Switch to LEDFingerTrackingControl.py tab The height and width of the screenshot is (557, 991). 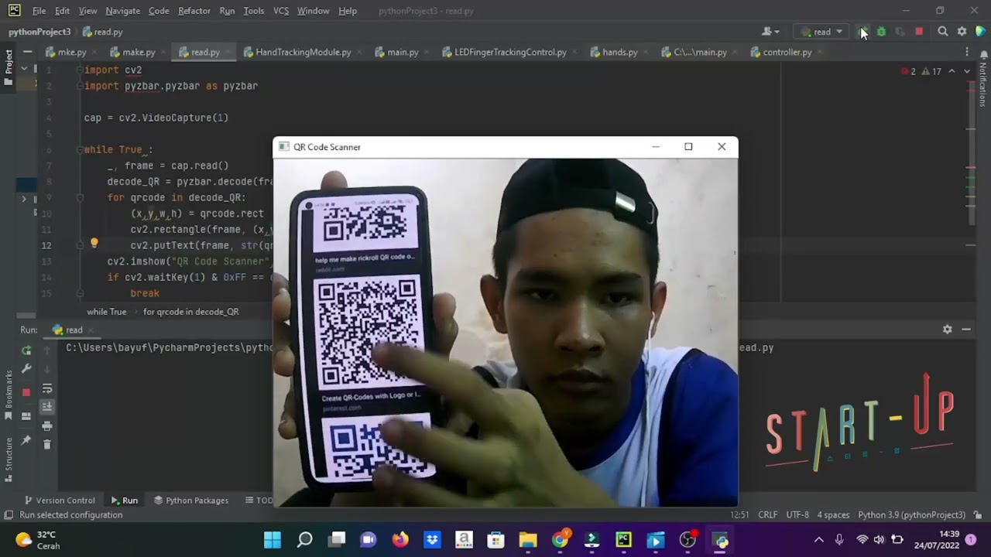pos(510,52)
